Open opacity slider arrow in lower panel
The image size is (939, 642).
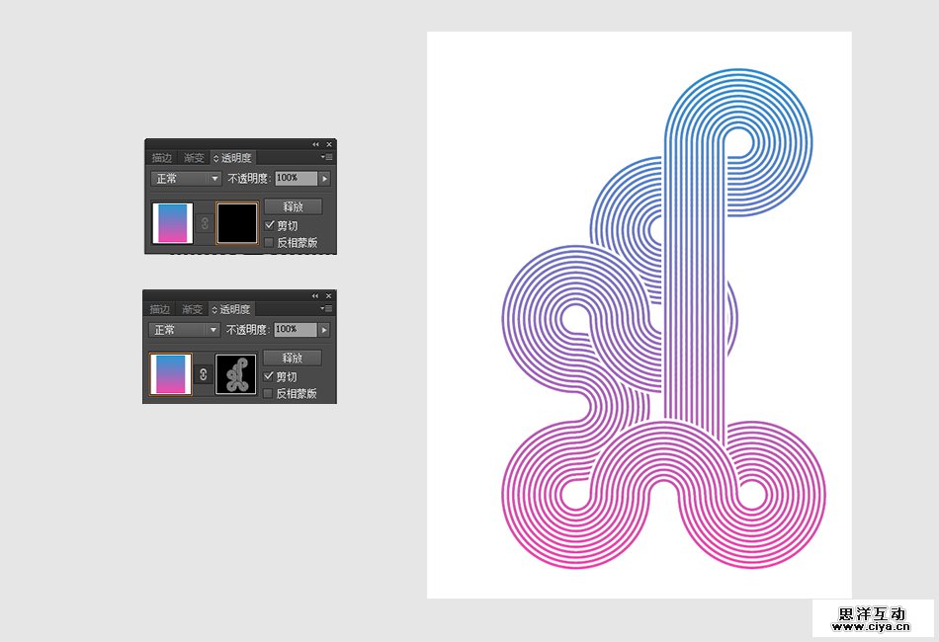pyautogui.click(x=324, y=330)
